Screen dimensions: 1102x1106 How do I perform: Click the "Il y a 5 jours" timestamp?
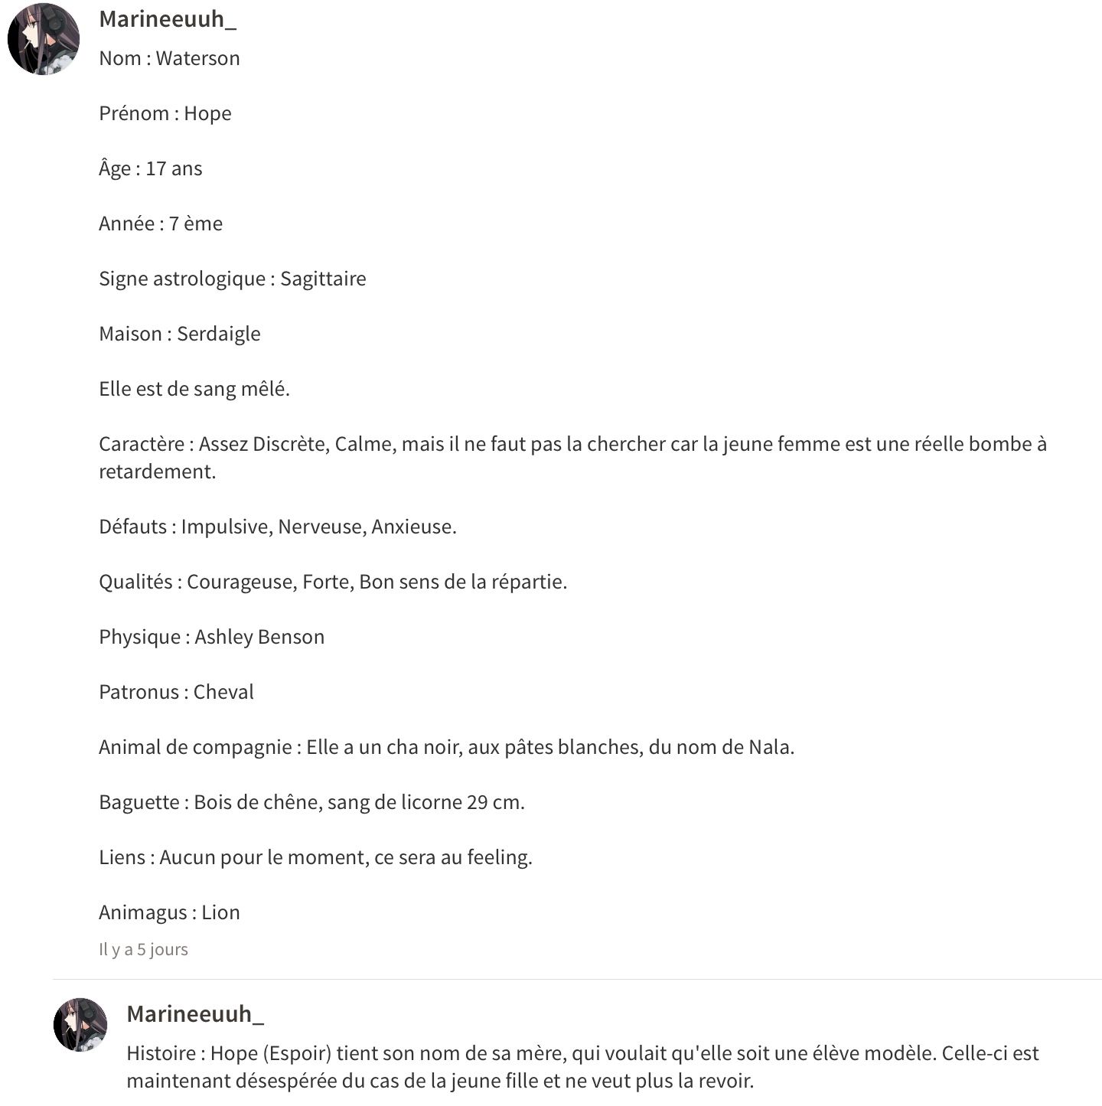[x=143, y=949]
